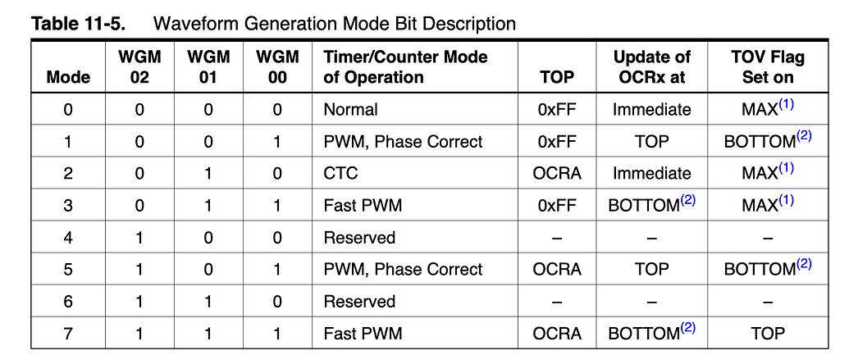Click the WGM02 column header
This screenshot has width=849, height=364.
139,67
